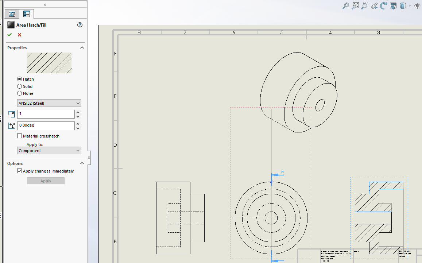Click the Hide/Show Items eye icon

click(418, 5)
